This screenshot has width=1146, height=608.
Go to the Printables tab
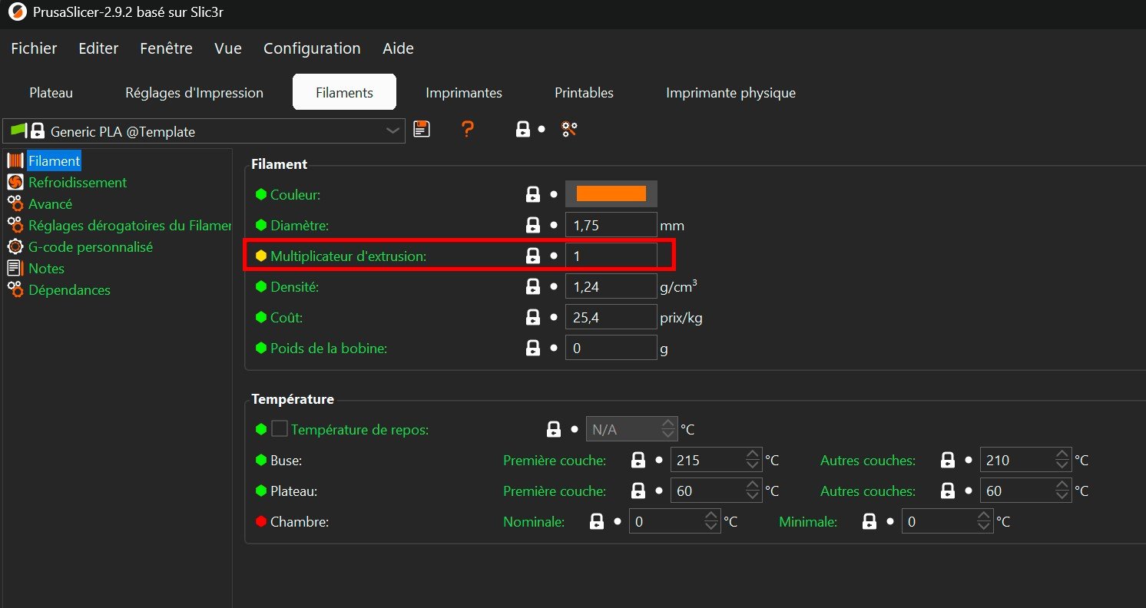click(584, 93)
